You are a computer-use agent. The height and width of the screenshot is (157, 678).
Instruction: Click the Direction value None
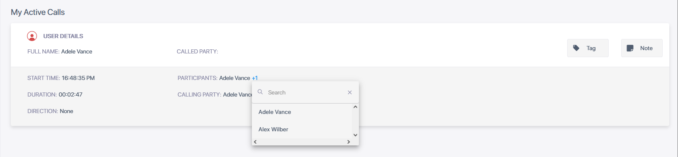[x=66, y=111]
